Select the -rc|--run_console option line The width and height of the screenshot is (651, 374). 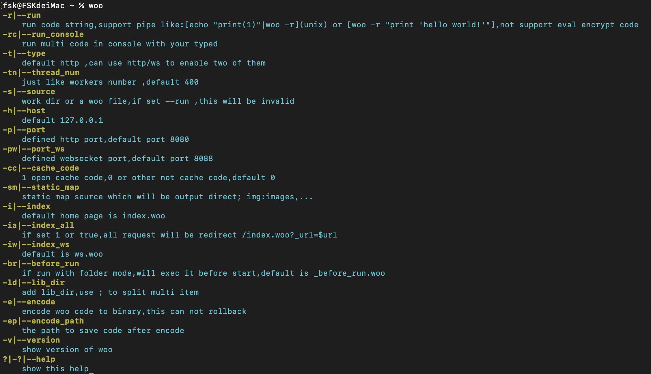click(43, 34)
